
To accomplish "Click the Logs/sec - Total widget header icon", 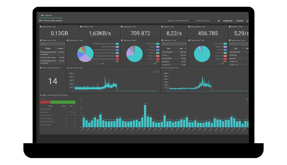I will point(162,27).
